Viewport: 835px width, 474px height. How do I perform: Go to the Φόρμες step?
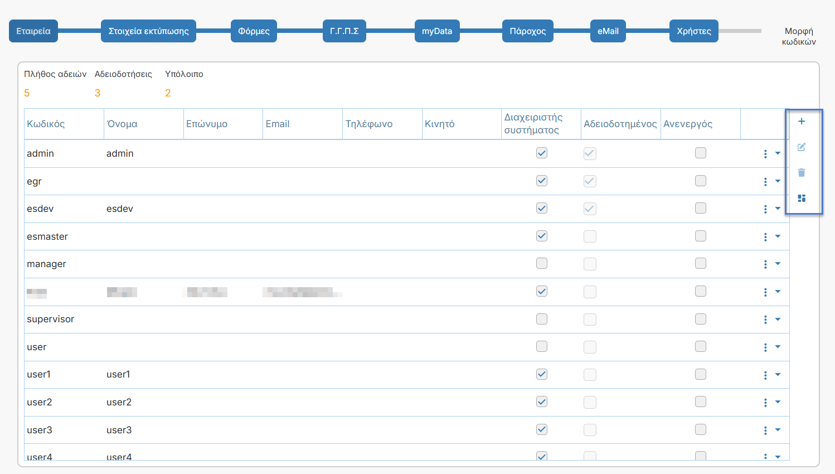tap(254, 31)
